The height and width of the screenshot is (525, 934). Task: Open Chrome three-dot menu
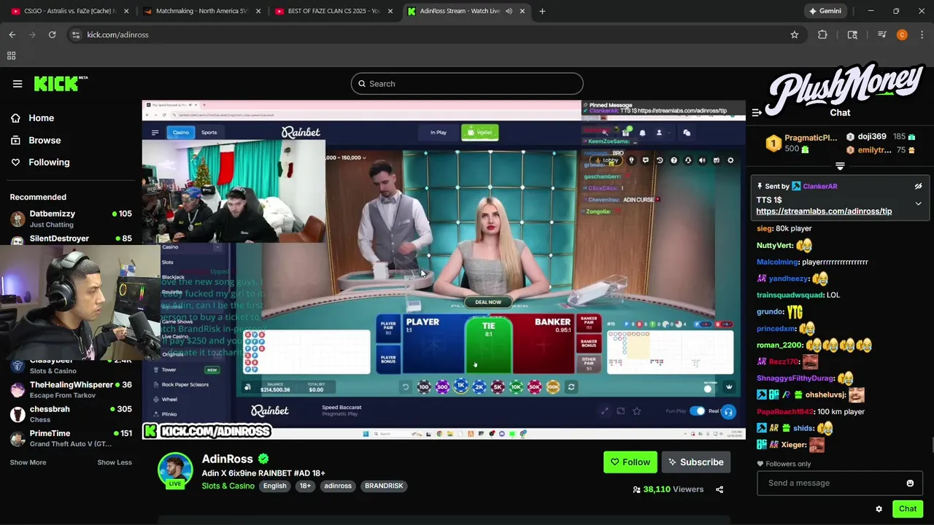pos(923,34)
